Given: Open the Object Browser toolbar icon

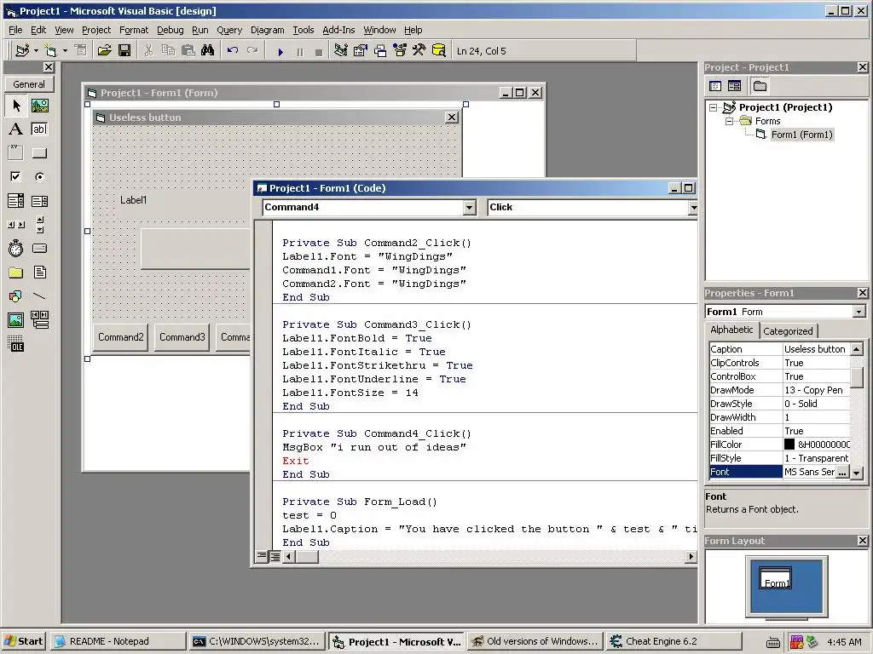Looking at the screenshot, I should pyautogui.click(x=400, y=51).
